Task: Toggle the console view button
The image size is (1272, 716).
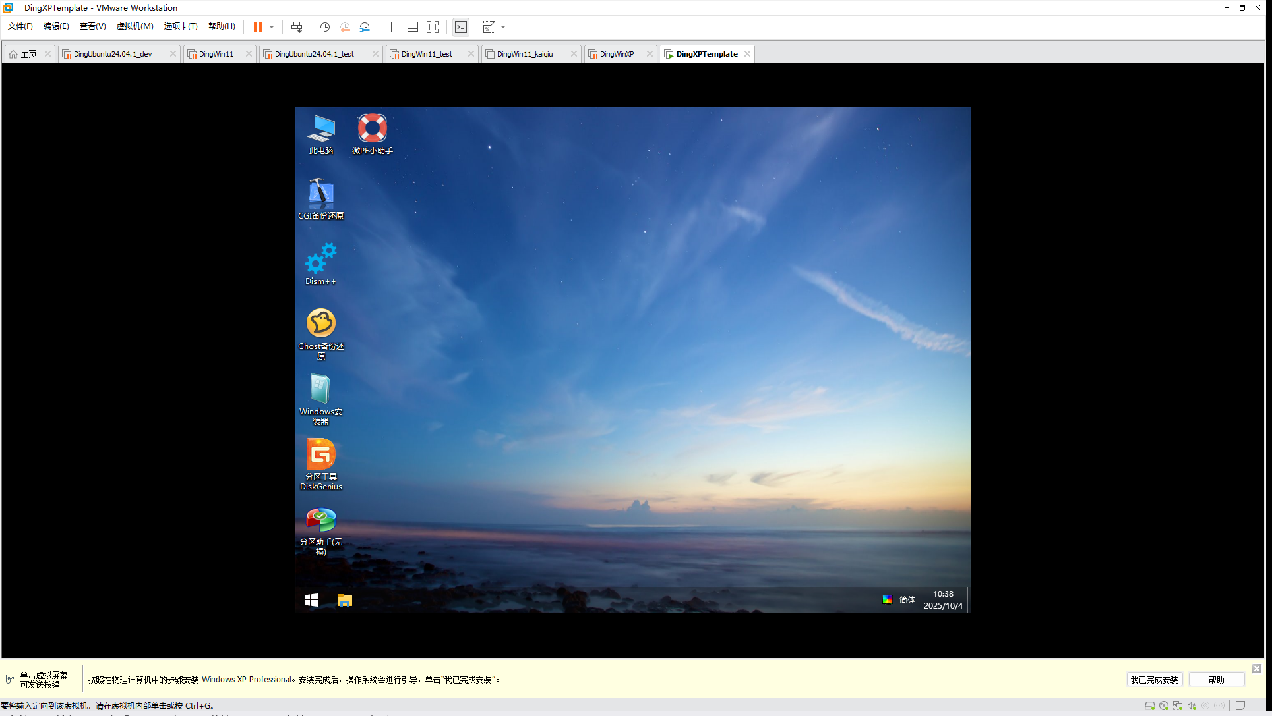Action: click(461, 27)
